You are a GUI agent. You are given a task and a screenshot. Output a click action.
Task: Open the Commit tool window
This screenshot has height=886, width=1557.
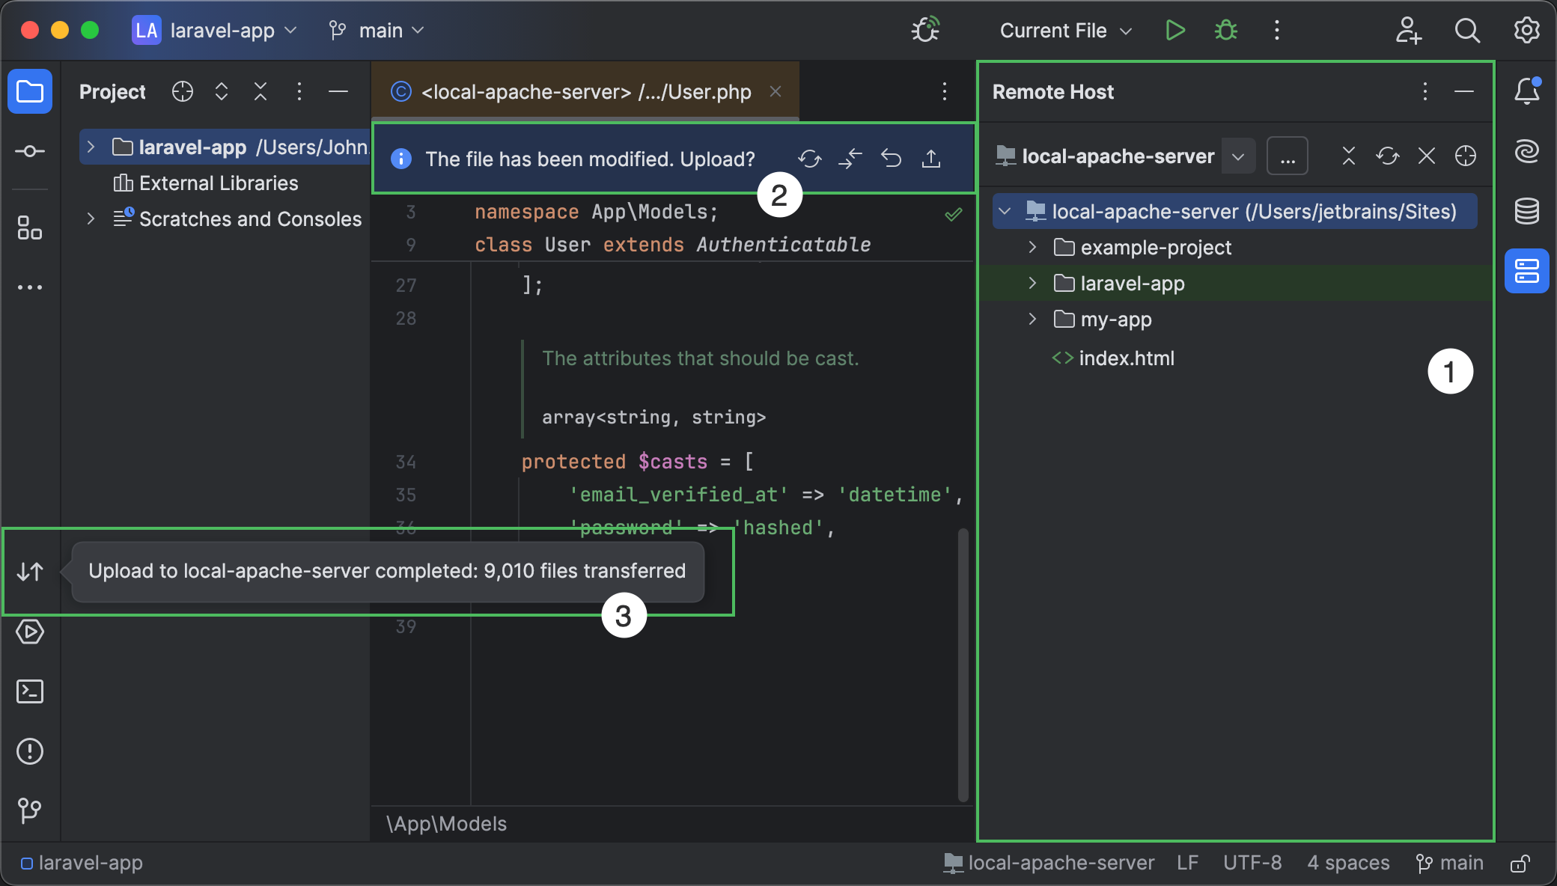click(30, 151)
